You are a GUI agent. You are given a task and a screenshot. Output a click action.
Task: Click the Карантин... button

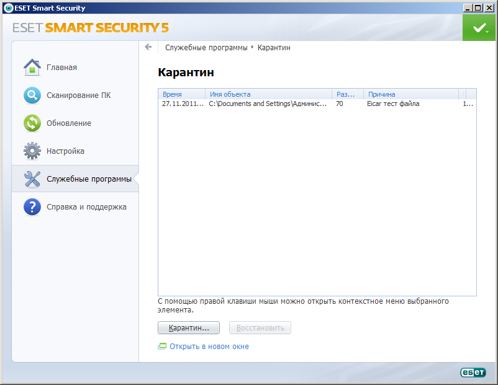click(189, 327)
